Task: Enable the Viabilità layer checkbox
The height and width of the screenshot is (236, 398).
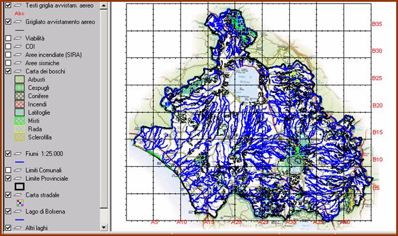Action: point(8,39)
